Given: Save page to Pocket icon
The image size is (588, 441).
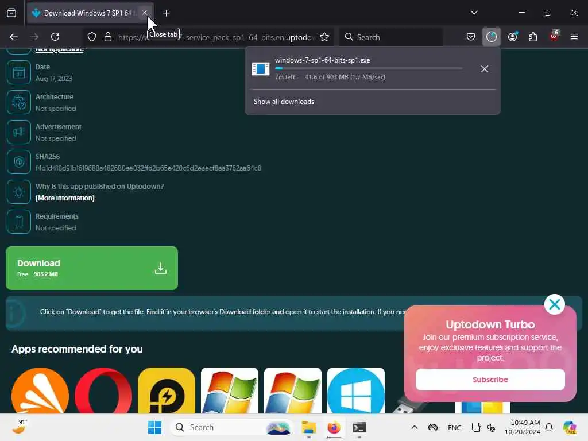Looking at the screenshot, I should coord(471,37).
